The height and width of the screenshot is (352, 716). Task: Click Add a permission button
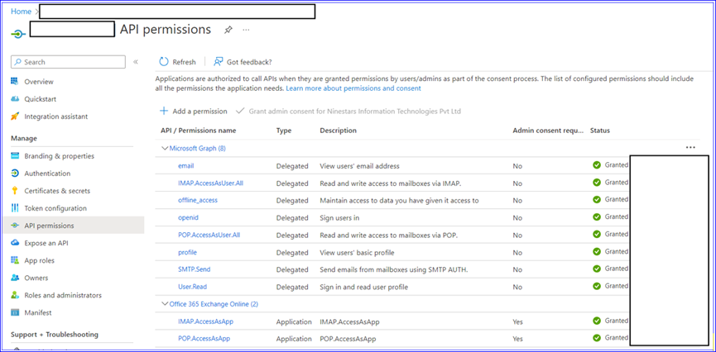[193, 111]
